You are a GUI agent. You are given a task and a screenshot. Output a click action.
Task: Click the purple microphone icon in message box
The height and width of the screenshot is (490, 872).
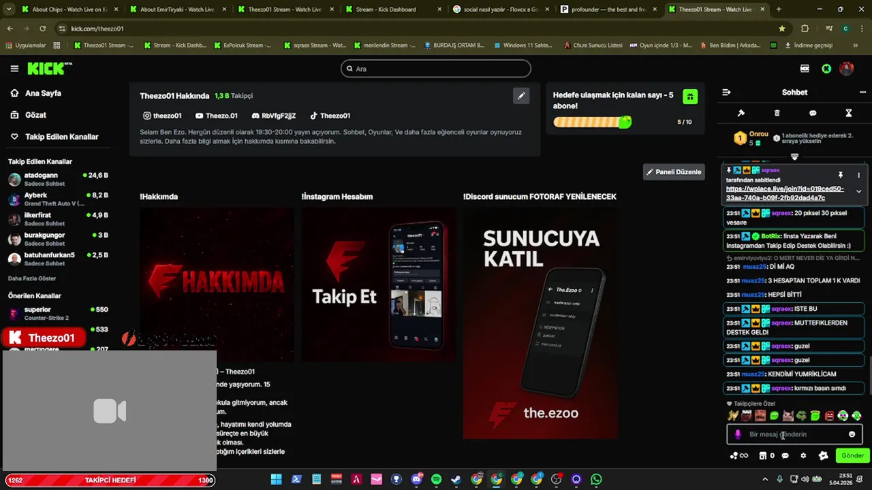[738, 434]
